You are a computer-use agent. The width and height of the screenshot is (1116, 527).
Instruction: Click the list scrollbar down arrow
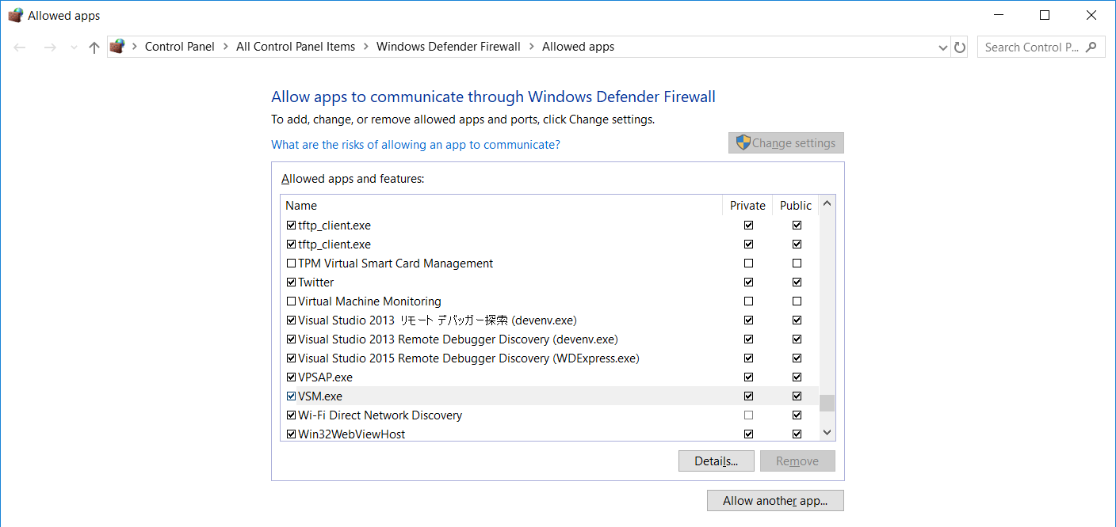[827, 433]
